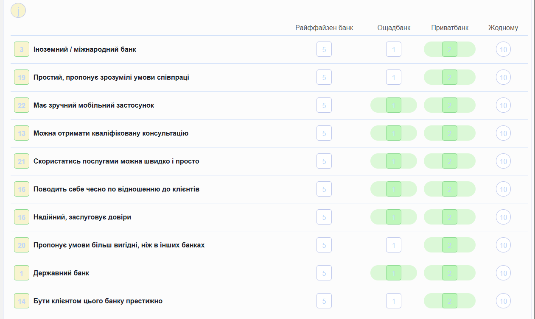
Task: Click number badge 3 beside Іноземний / міжнародний банк
Action: [x=22, y=50]
